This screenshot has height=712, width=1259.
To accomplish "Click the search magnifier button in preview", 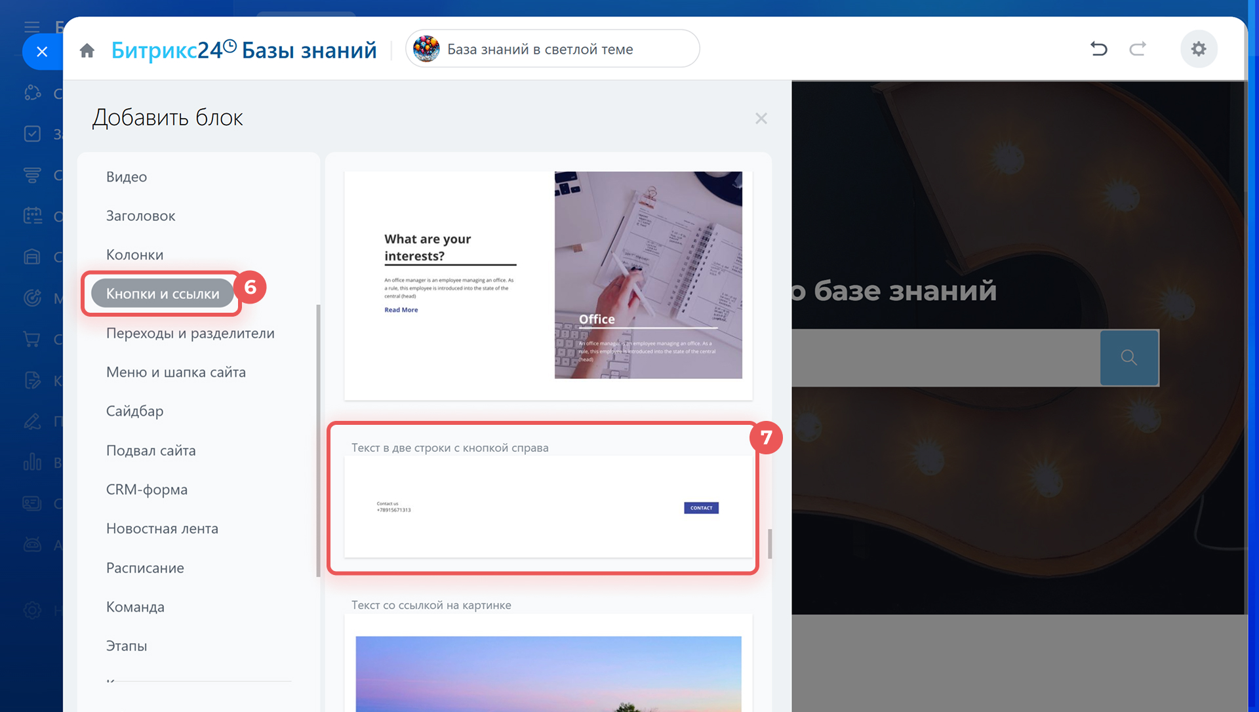I will tap(1129, 357).
